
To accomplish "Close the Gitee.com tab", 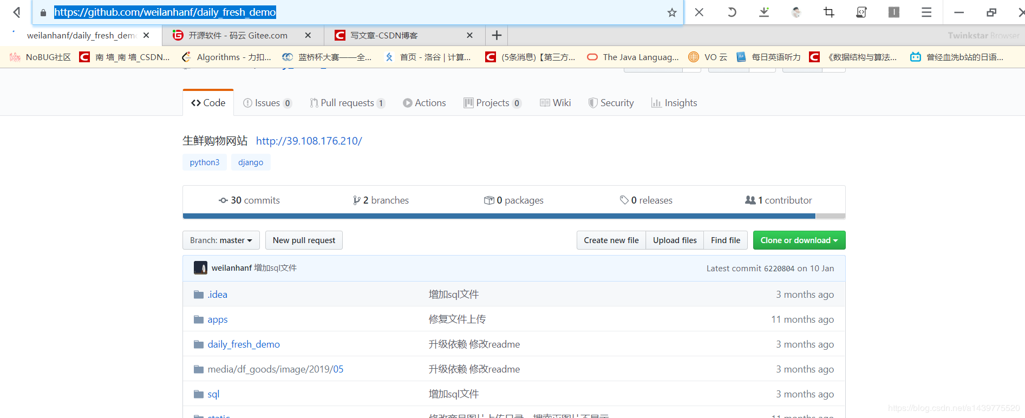I will click(308, 35).
